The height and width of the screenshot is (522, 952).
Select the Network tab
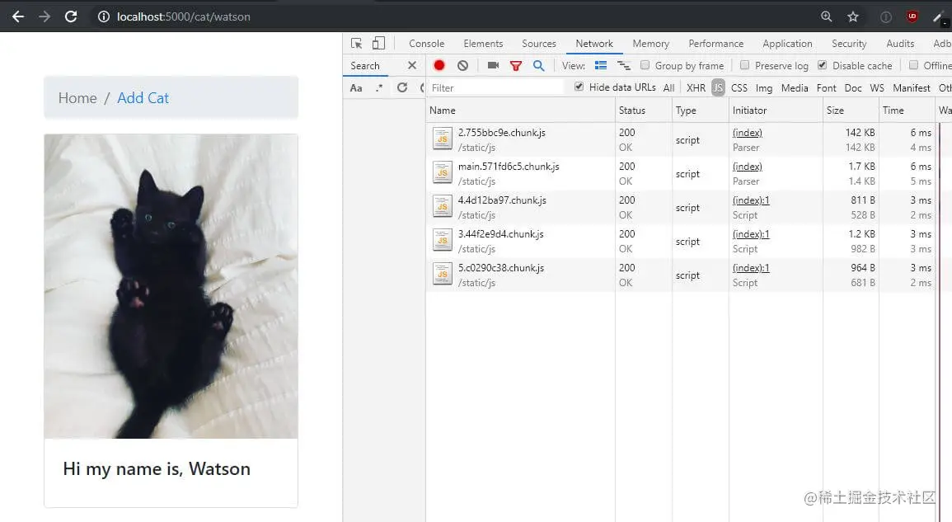[594, 44]
